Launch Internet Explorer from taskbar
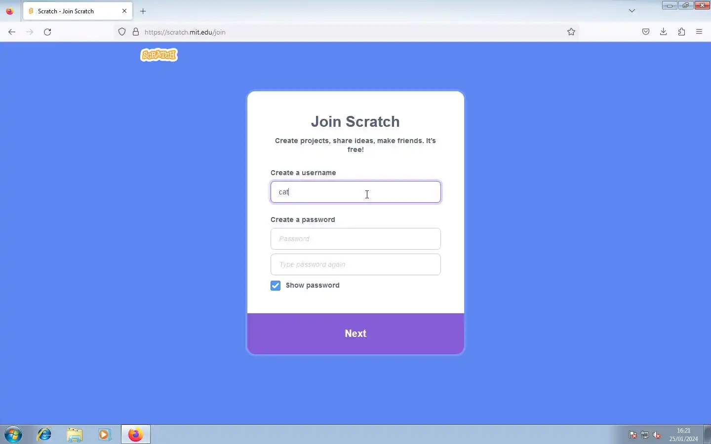The image size is (711, 444). (x=44, y=435)
